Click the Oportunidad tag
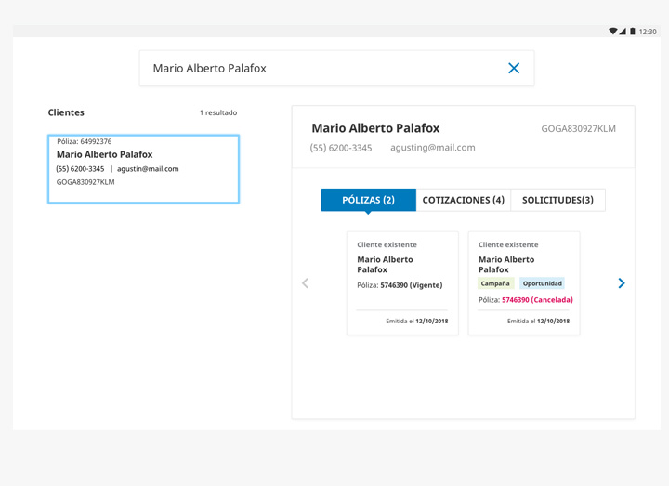 tap(542, 283)
